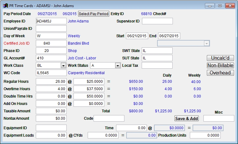
Task: Click the Select Pay Period button
Action: click(94, 14)
